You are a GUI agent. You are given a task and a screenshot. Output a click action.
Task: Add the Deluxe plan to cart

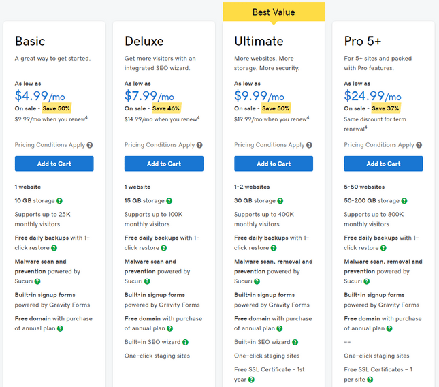click(x=163, y=164)
